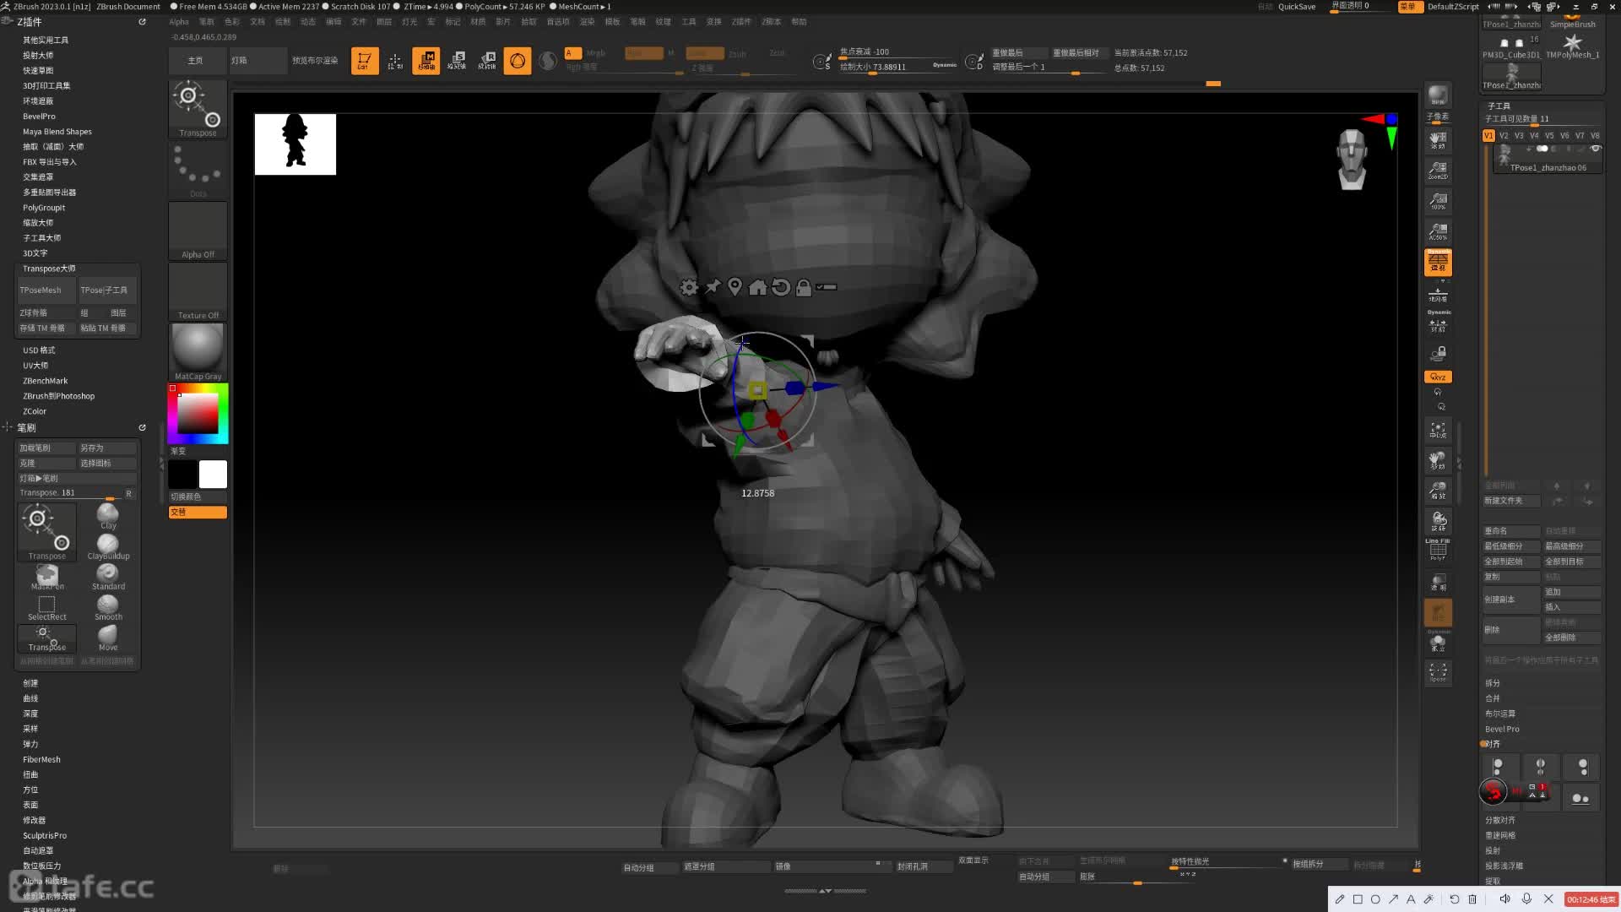This screenshot has width=1621, height=912.
Task: Click the 新建文件夹 new folder button
Action: pos(1511,501)
